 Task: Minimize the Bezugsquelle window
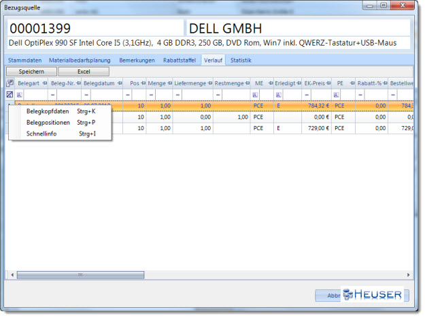(370, 5)
